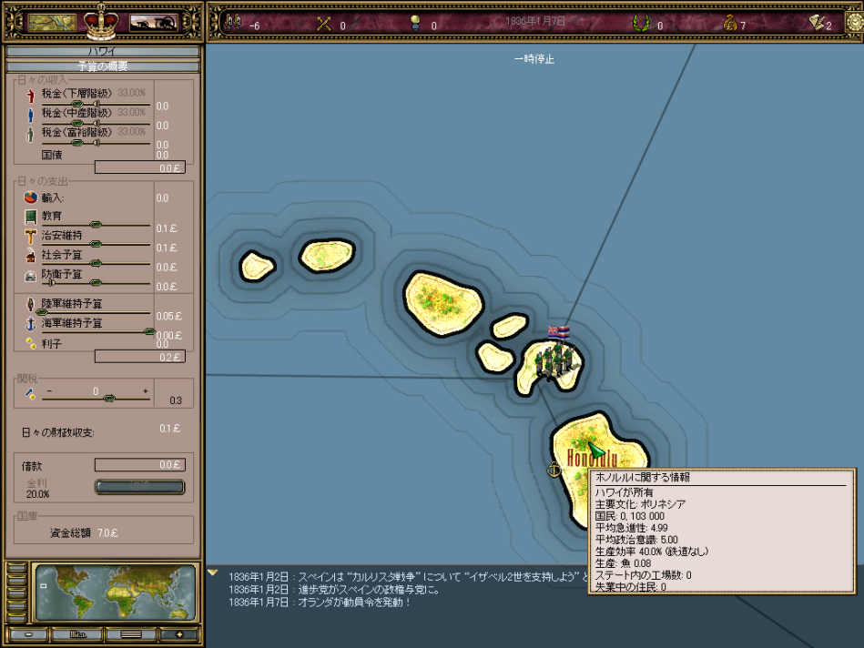Click the light bulb research icon
The height and width of the screenshot is (648, 864).
click(x=415, y=23)
